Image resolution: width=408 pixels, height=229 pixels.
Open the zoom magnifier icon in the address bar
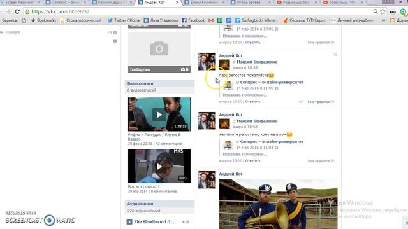(375, 11)
